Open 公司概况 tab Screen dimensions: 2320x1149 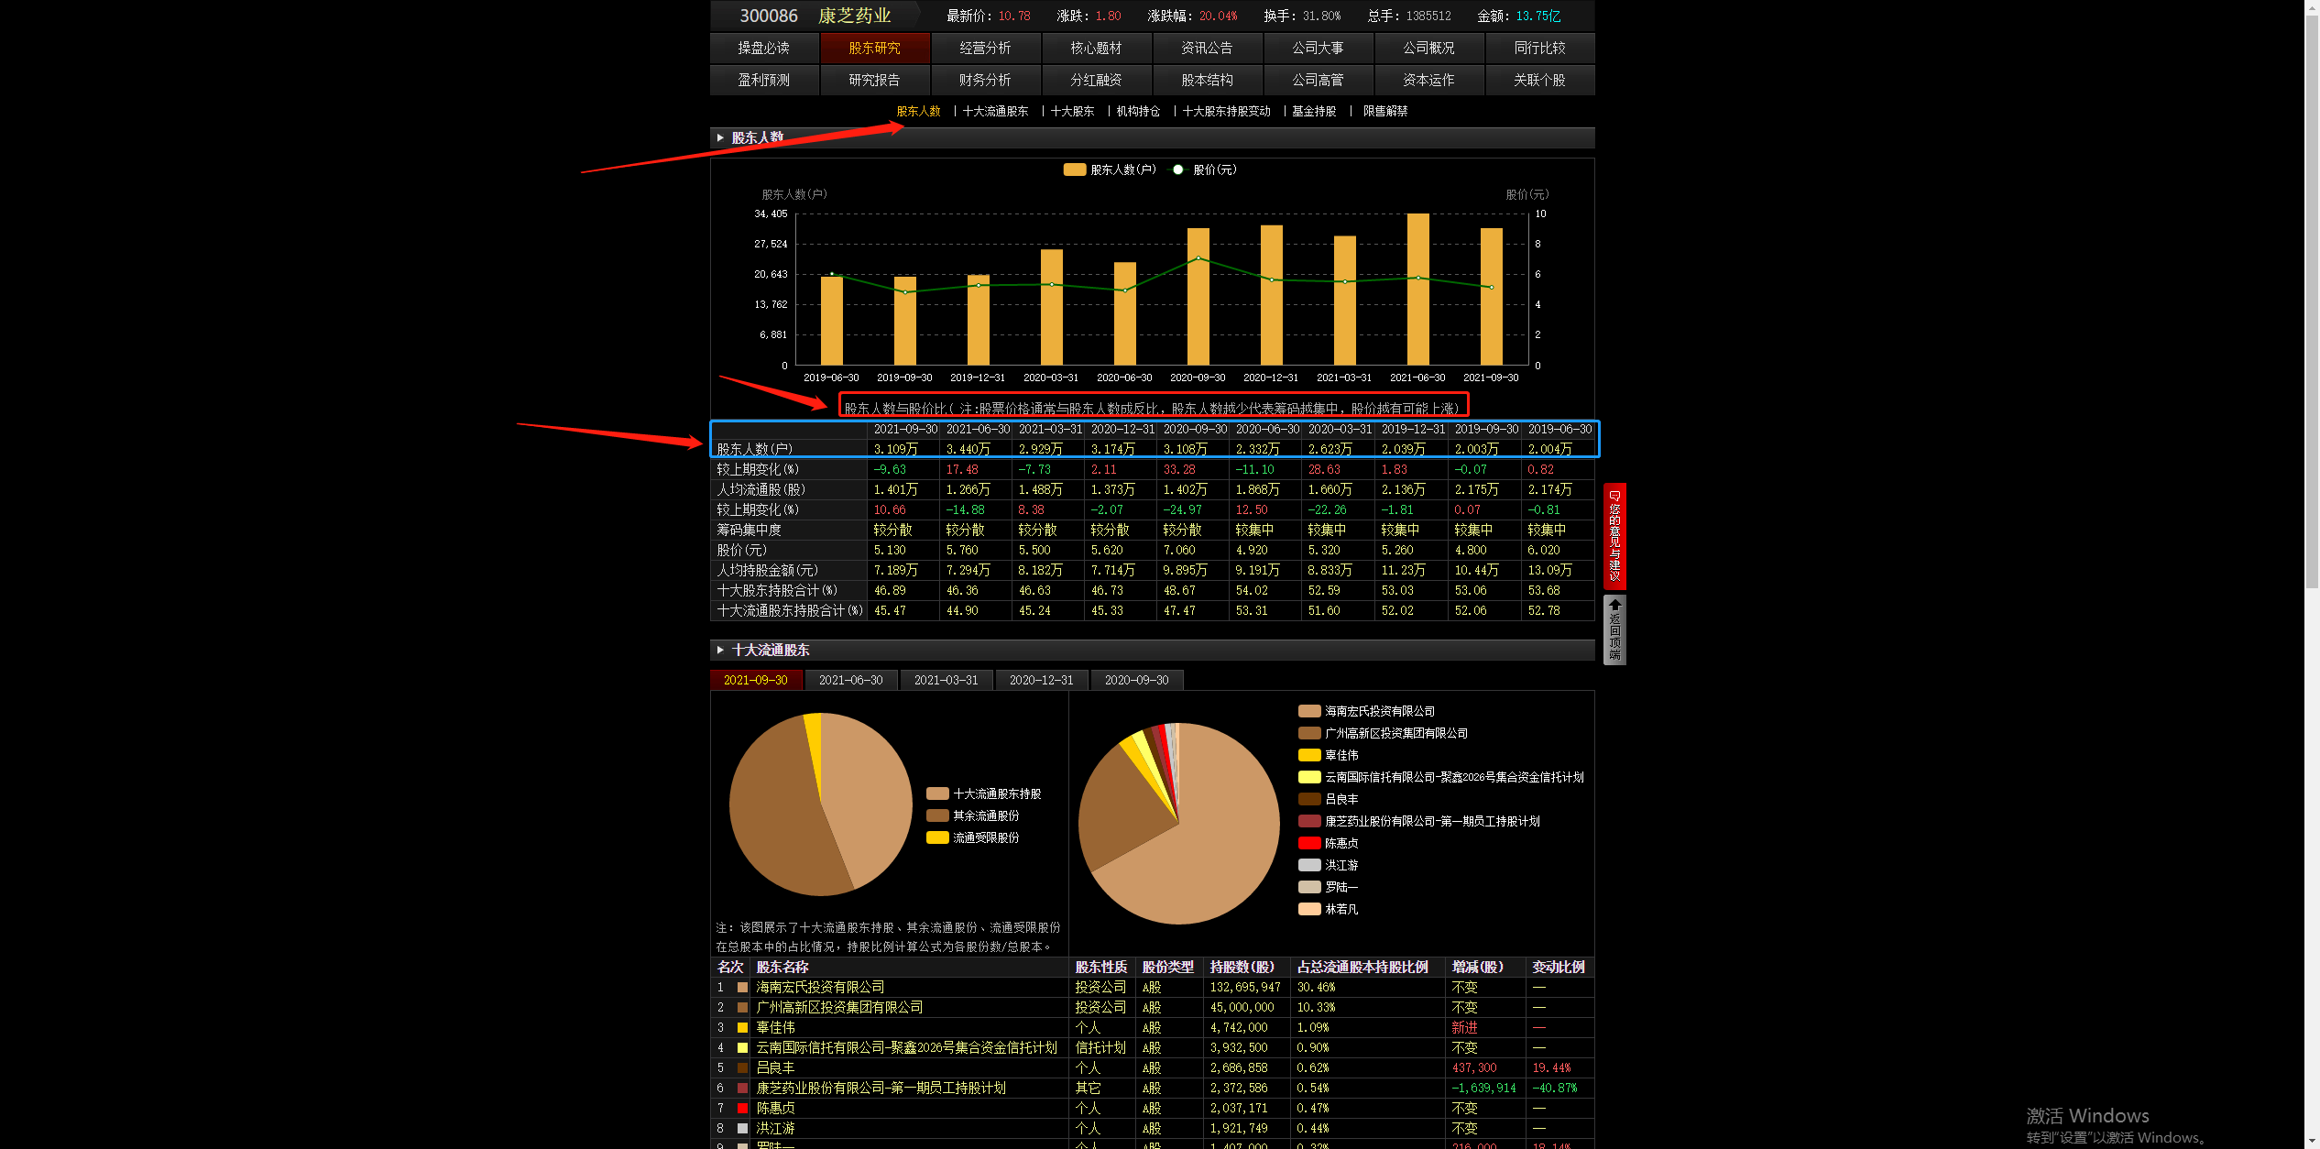click(x=1428, y=48)
